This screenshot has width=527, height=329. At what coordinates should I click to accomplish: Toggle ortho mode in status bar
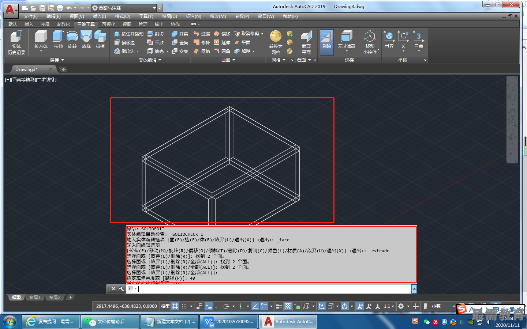tap(217, 306)
